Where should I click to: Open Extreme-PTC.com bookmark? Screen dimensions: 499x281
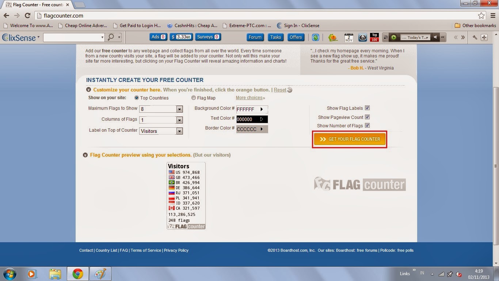(x=247, y=26)
